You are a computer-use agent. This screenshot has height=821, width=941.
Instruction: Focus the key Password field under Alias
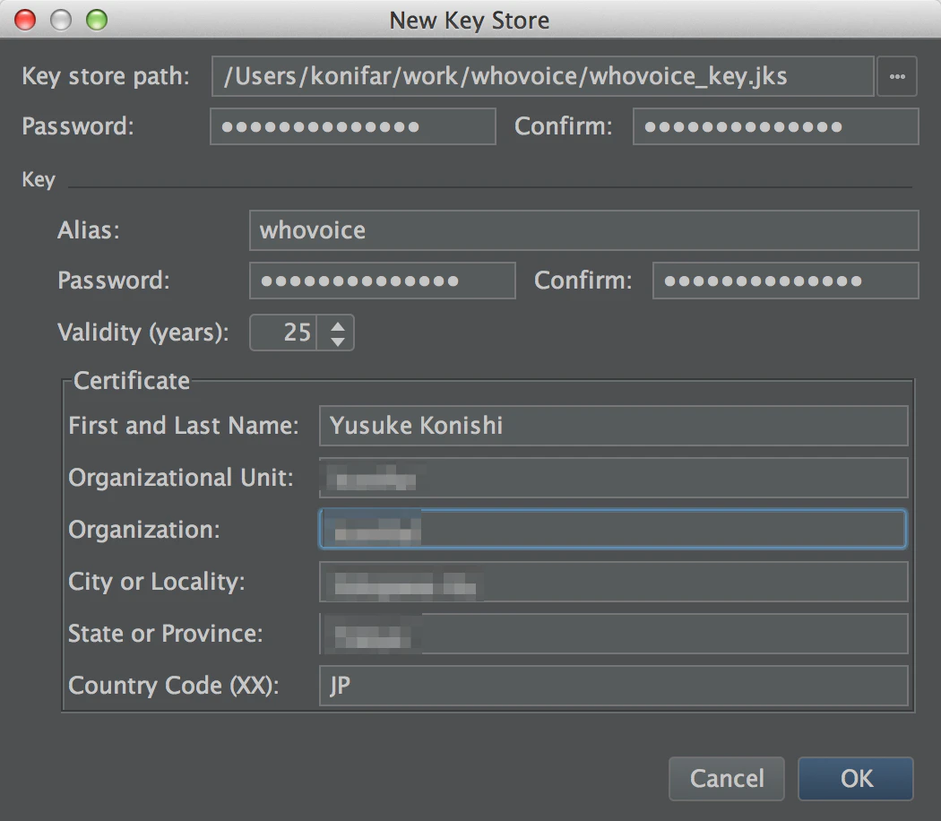click(x=383, y=281)
